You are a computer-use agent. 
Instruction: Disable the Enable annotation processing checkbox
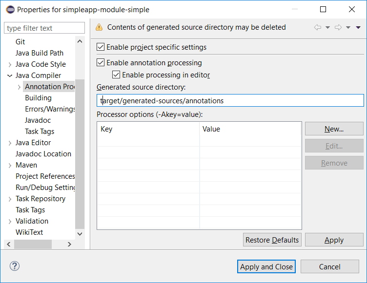tap(101, 63)
